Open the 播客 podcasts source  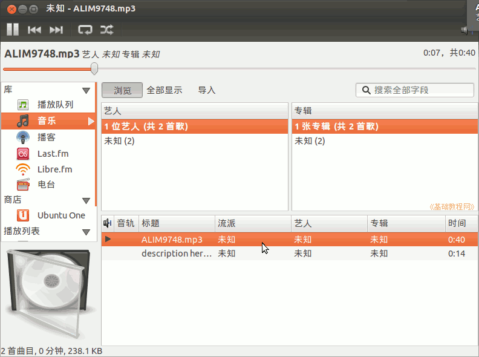pos(47,137)
